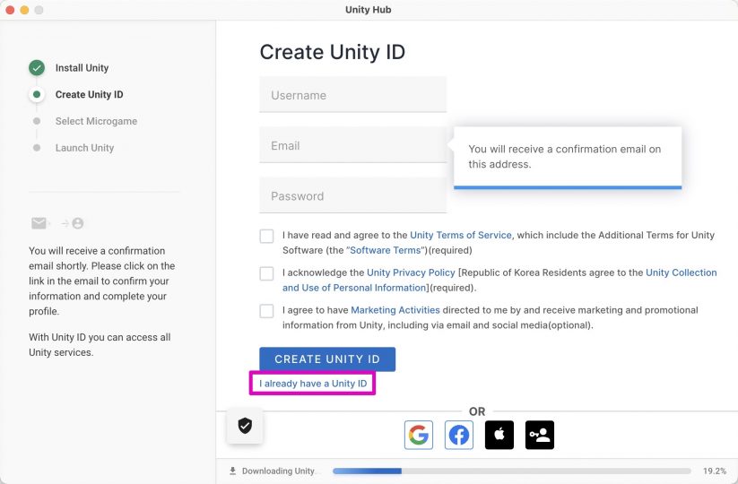738x484 pixels.
Task: Click the account avatar icon in sidebar
Action: (x=78, y=223)
